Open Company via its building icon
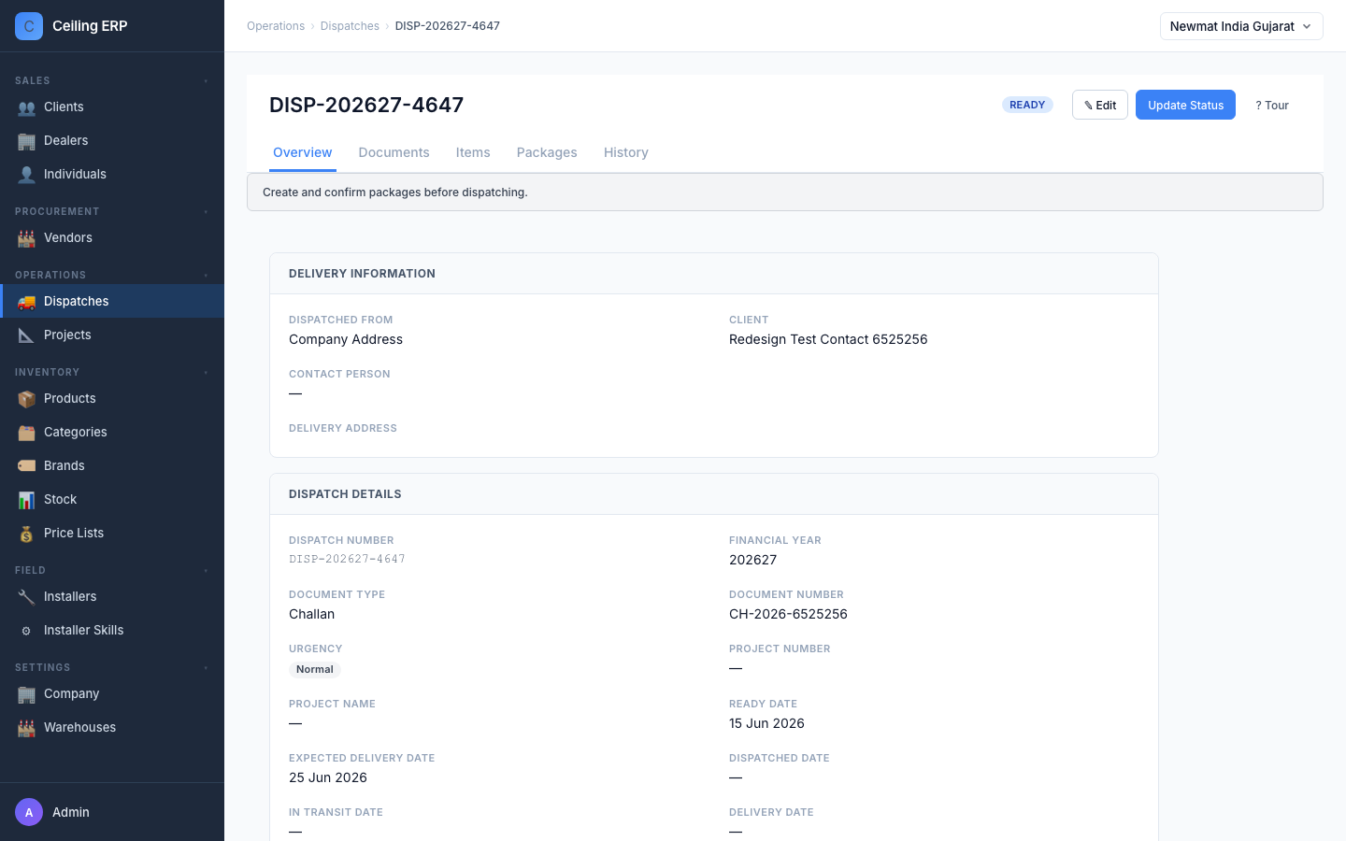 point(26,694)
